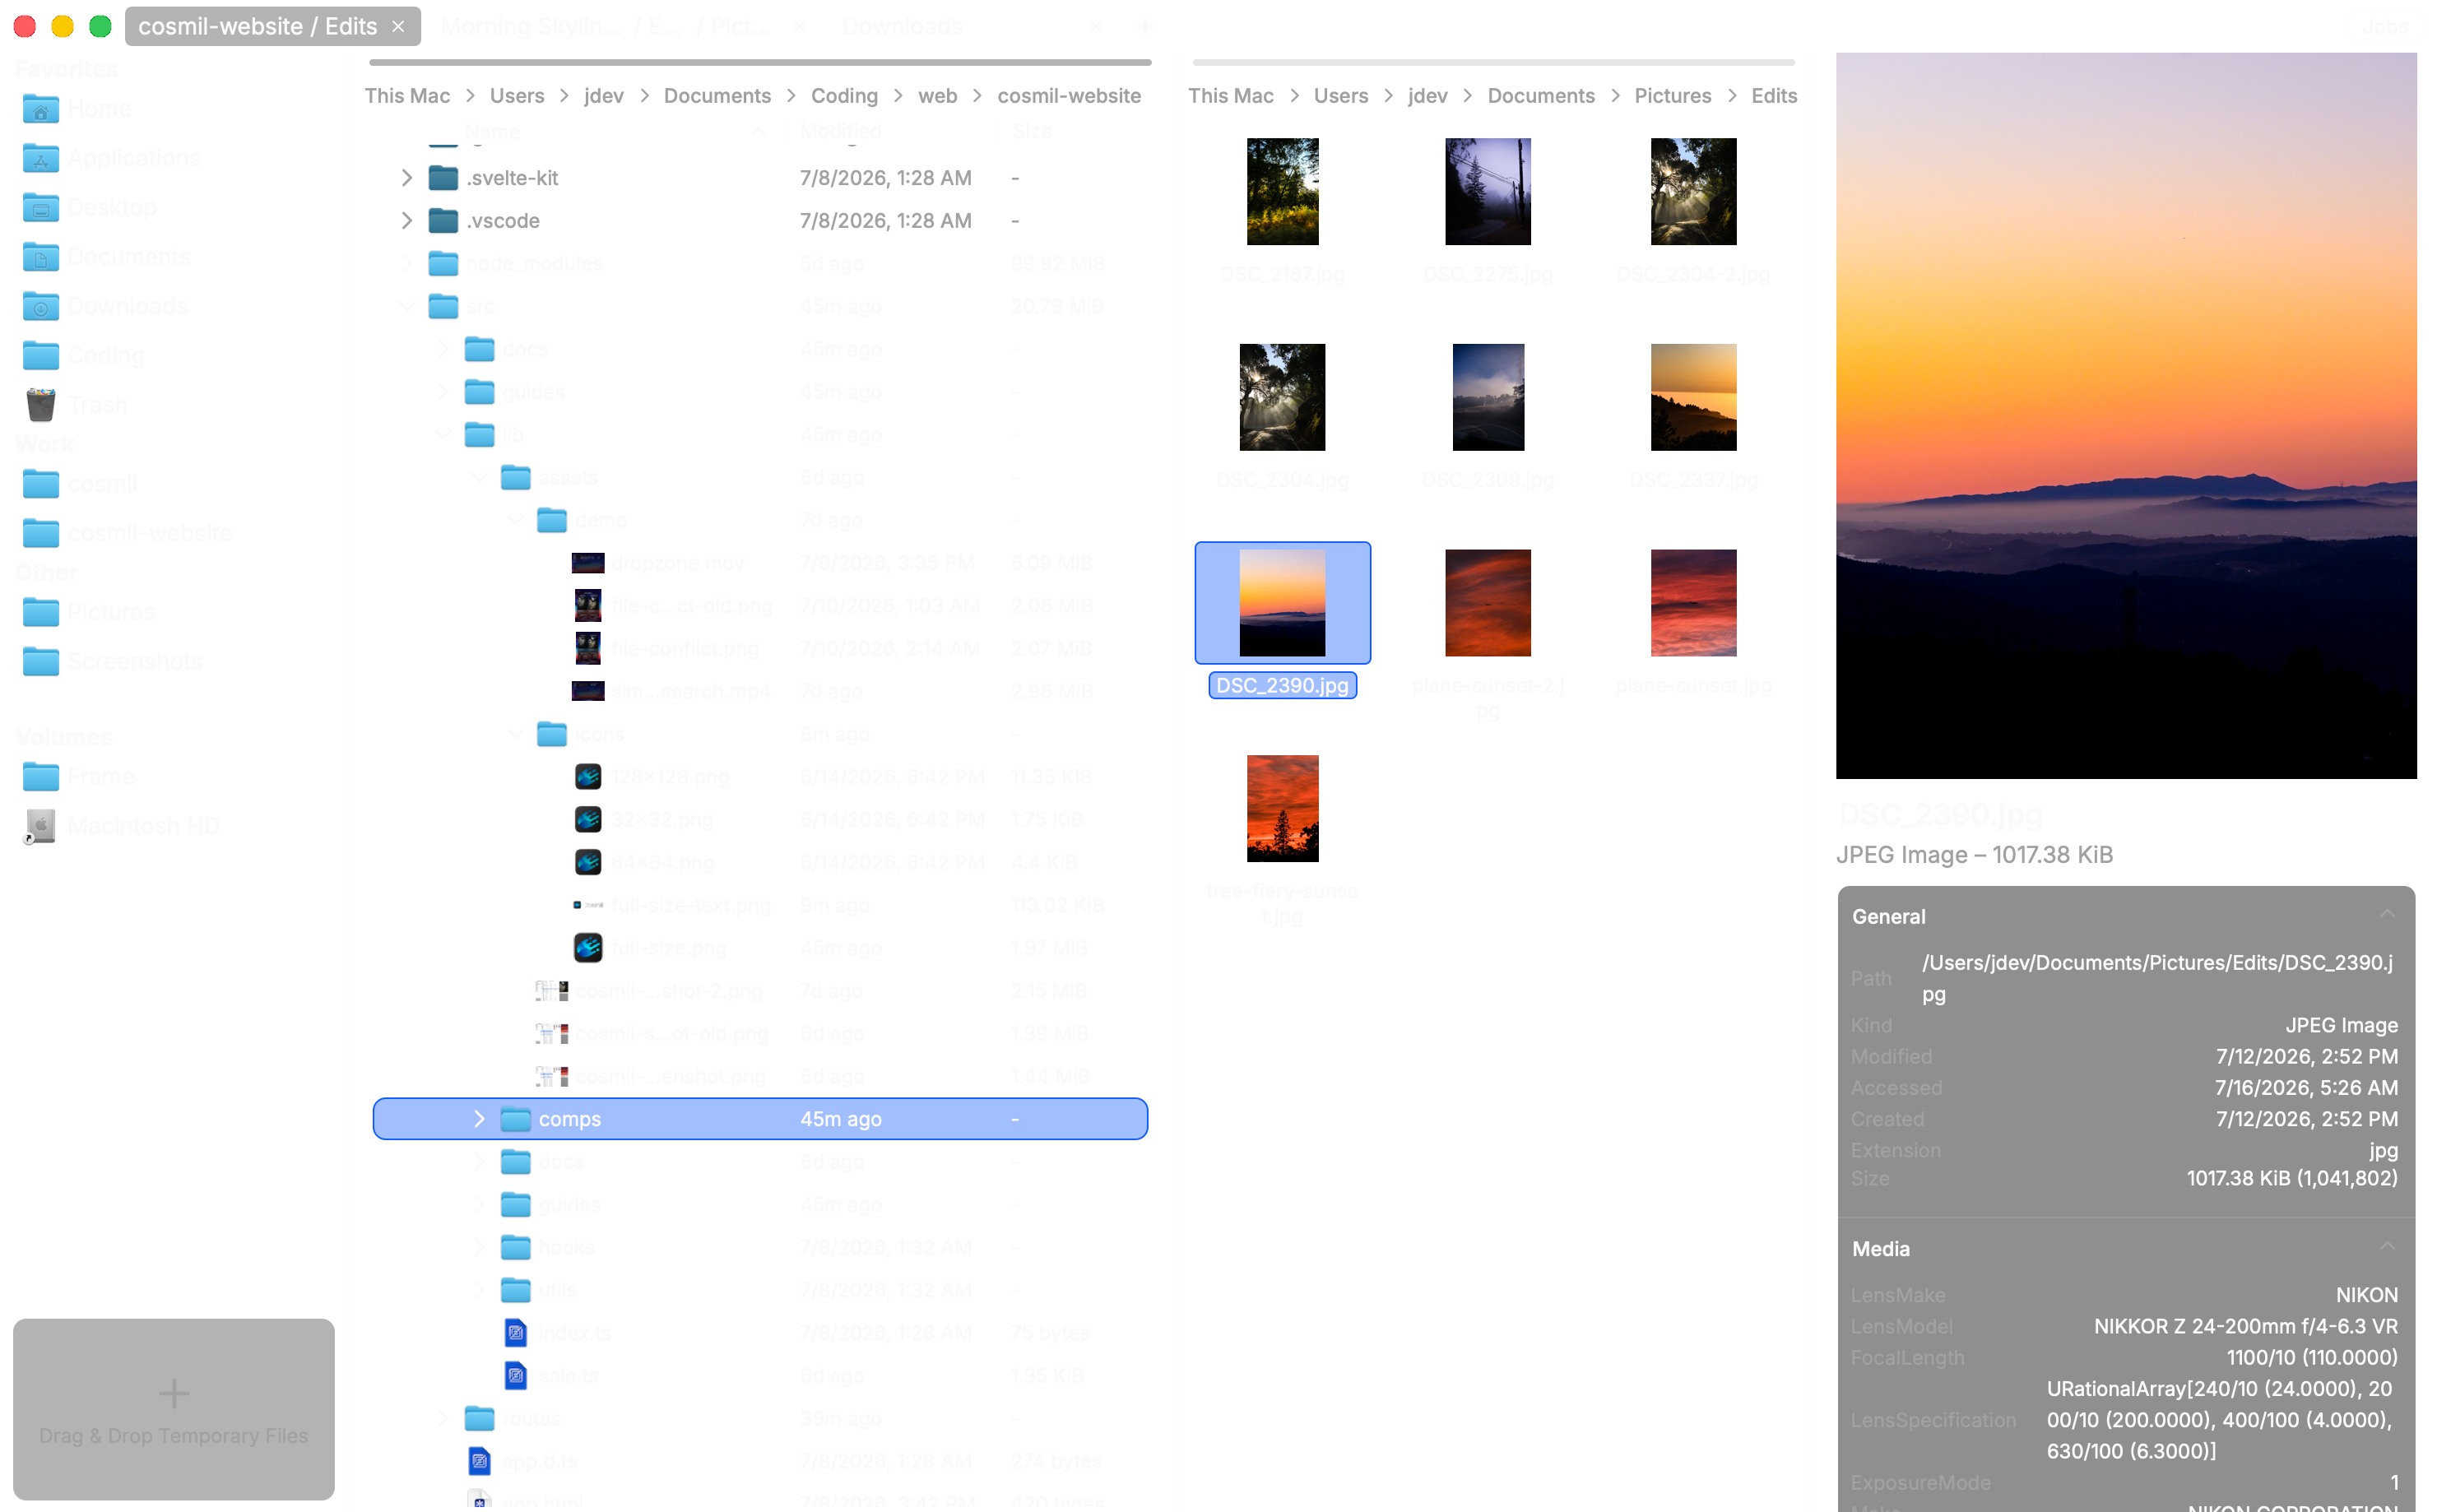
Task: Click the large sunset preview image
Action: click(2125, 415)
